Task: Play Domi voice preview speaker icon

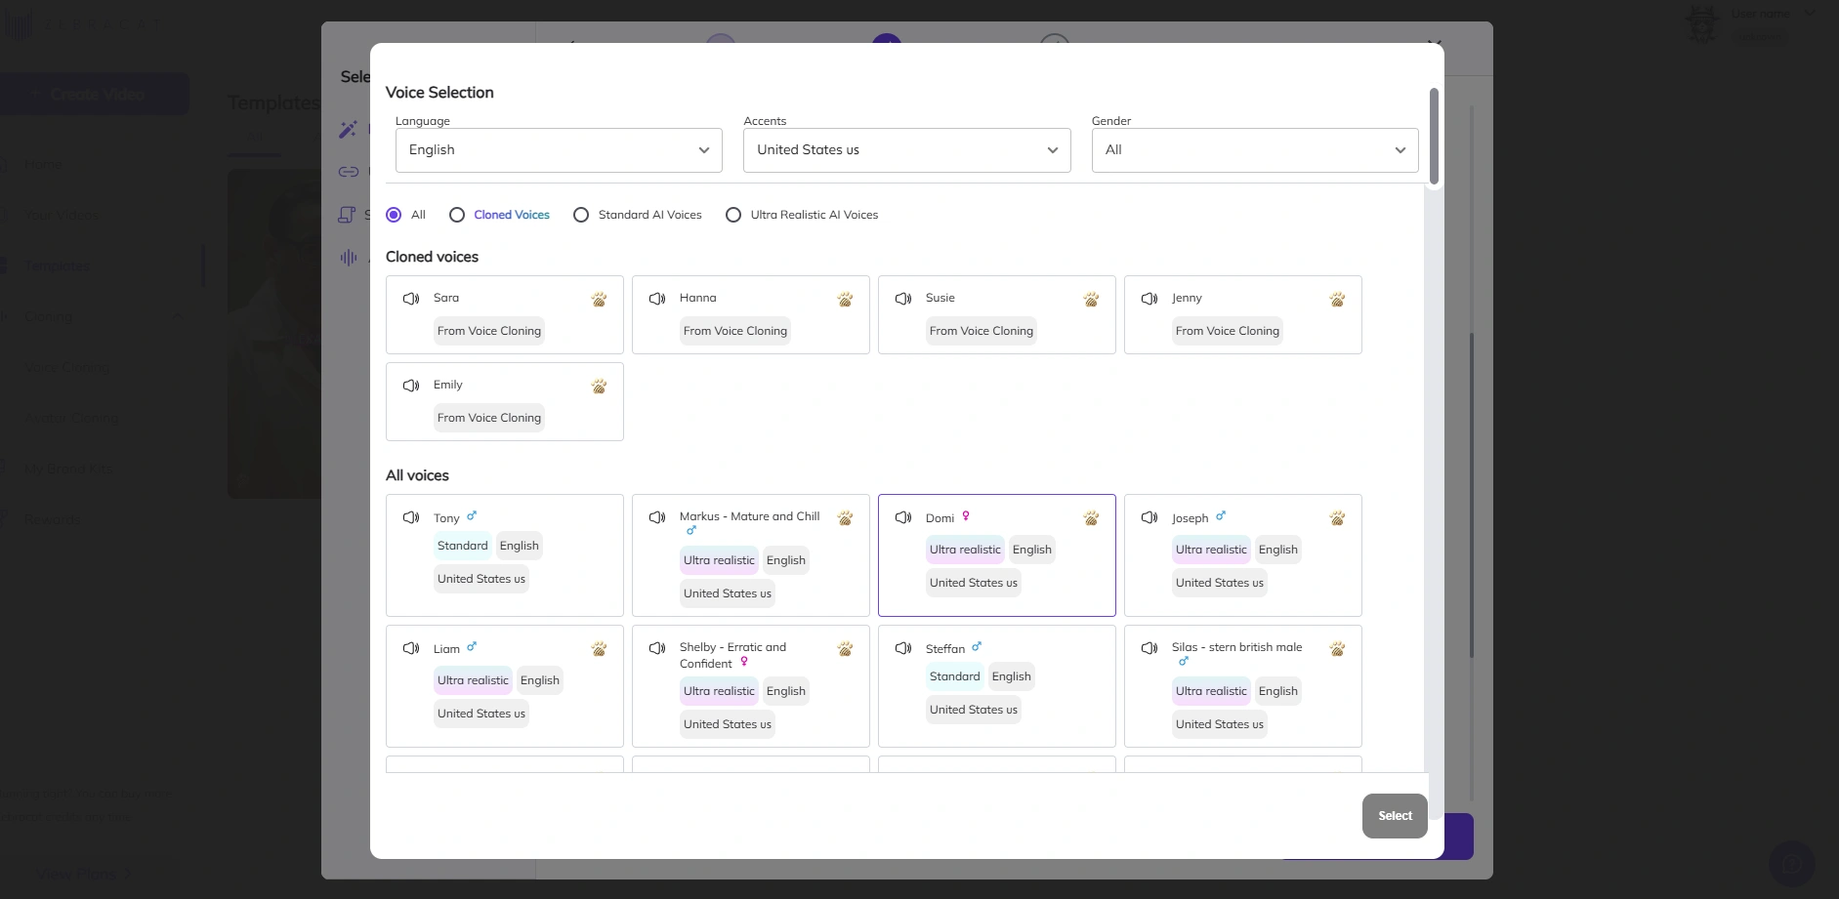Action: pyautogui.click(x=903, y=517)
